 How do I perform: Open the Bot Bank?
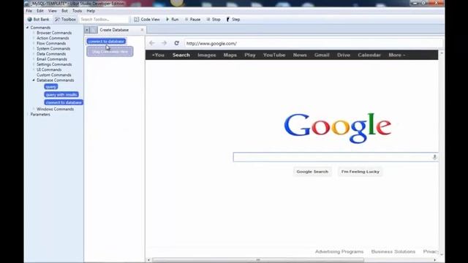38,20
